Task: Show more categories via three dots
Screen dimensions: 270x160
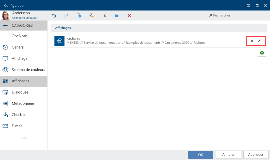Action: tap(24, 138)
